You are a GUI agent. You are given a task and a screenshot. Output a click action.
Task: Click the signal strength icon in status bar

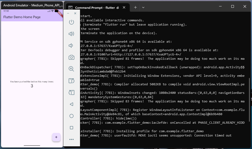tap(49, 11)
